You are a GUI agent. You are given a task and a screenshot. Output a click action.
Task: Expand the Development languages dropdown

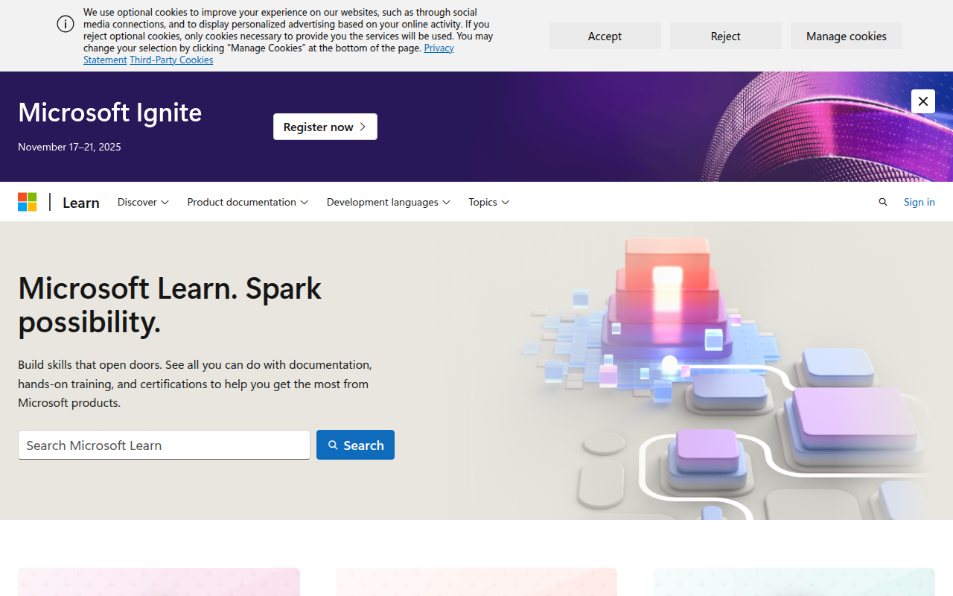point(387,202)
